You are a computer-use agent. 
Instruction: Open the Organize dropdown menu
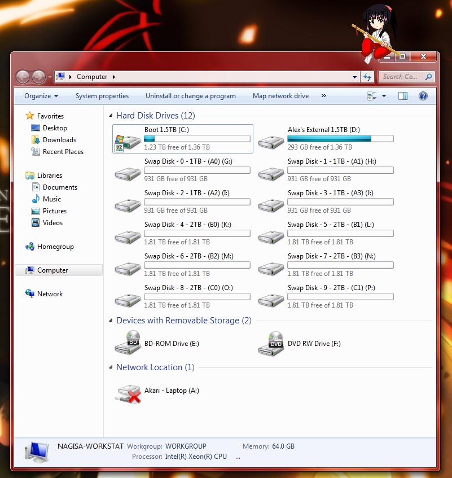[41, 96]
